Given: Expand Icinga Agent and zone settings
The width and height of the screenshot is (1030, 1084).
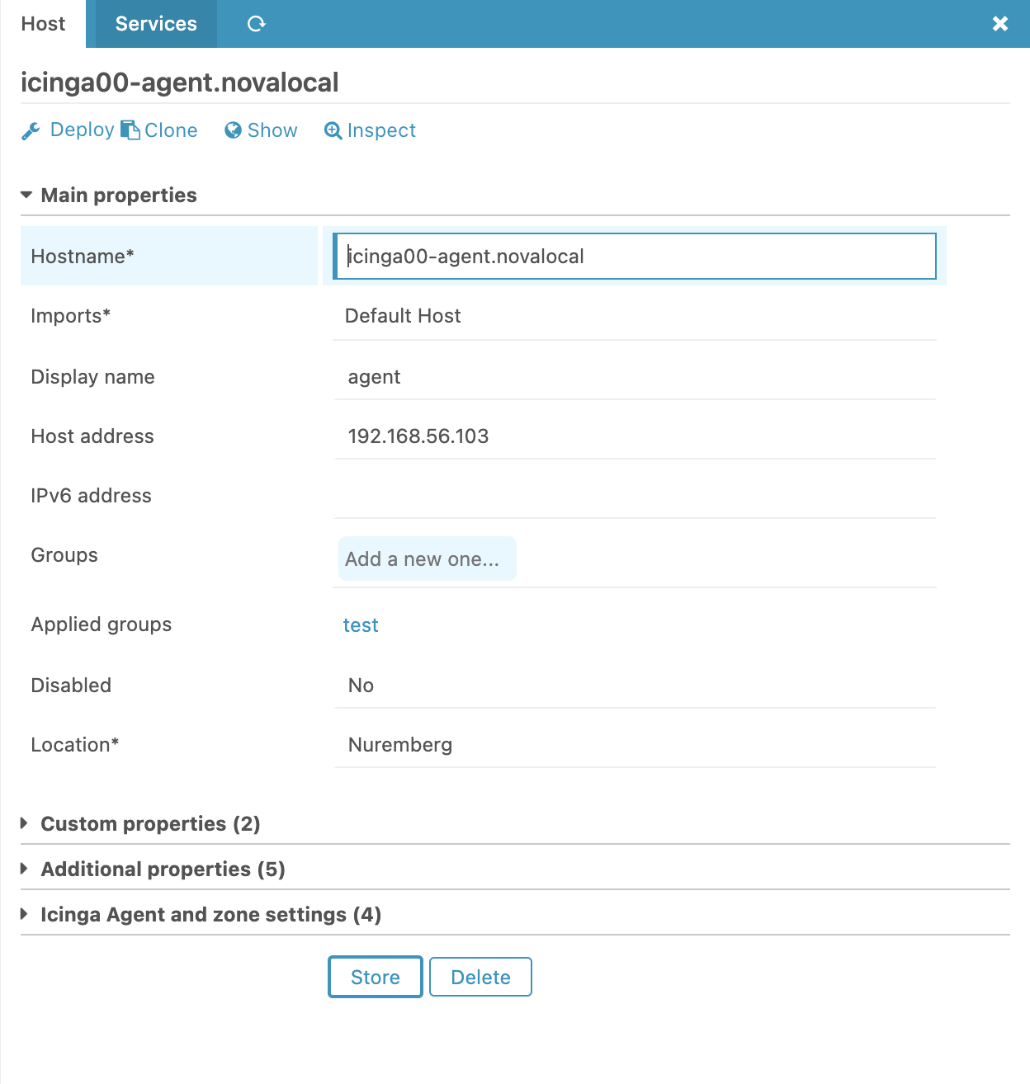Looking at the screenshot, I should click(210, 914).
